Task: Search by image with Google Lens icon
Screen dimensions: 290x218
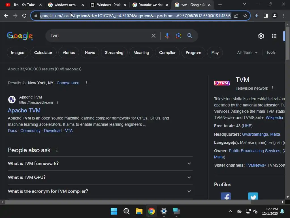Action: click(178, 36)
